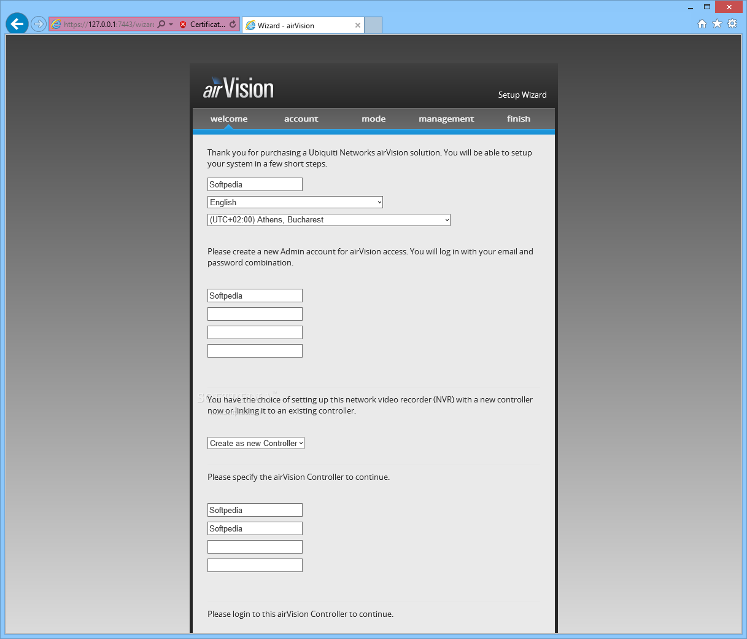
Task: Open Favorites star icon
Action: point(717,24)
